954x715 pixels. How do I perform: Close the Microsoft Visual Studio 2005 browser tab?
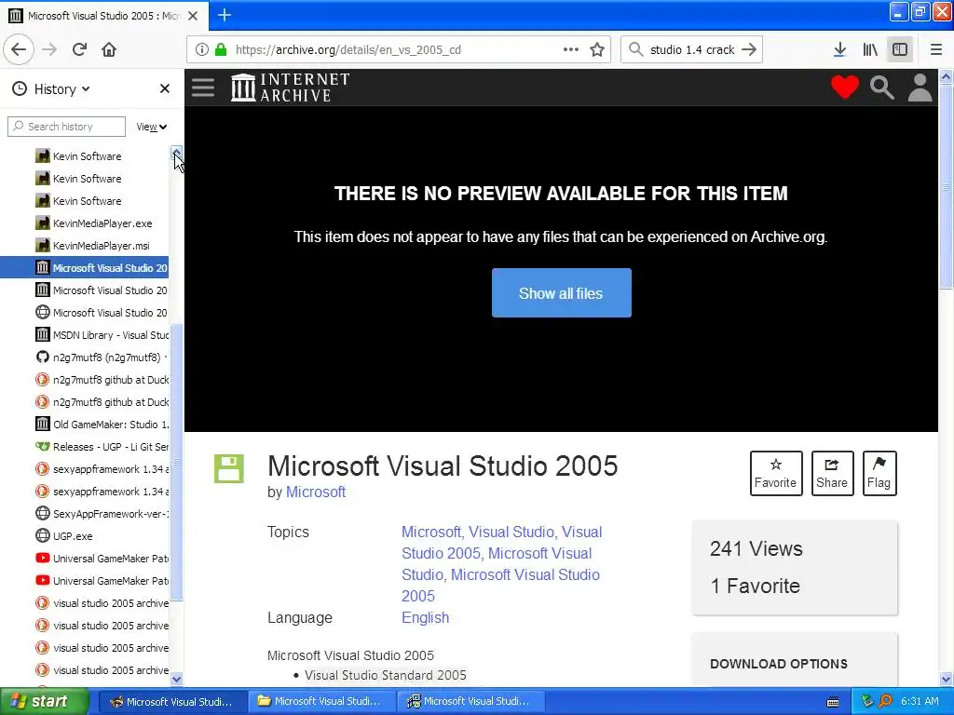(x=193, y=16)
